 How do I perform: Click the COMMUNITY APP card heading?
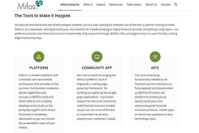(97, 68)
